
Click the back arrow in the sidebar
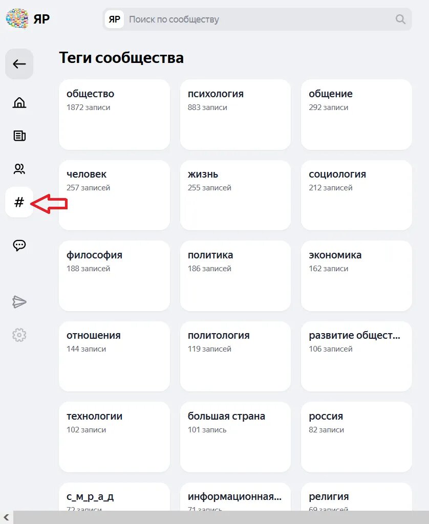coord(19,64)
